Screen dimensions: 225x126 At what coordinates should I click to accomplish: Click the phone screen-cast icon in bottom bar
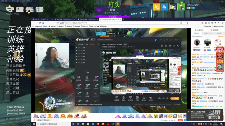coord(130,98)
